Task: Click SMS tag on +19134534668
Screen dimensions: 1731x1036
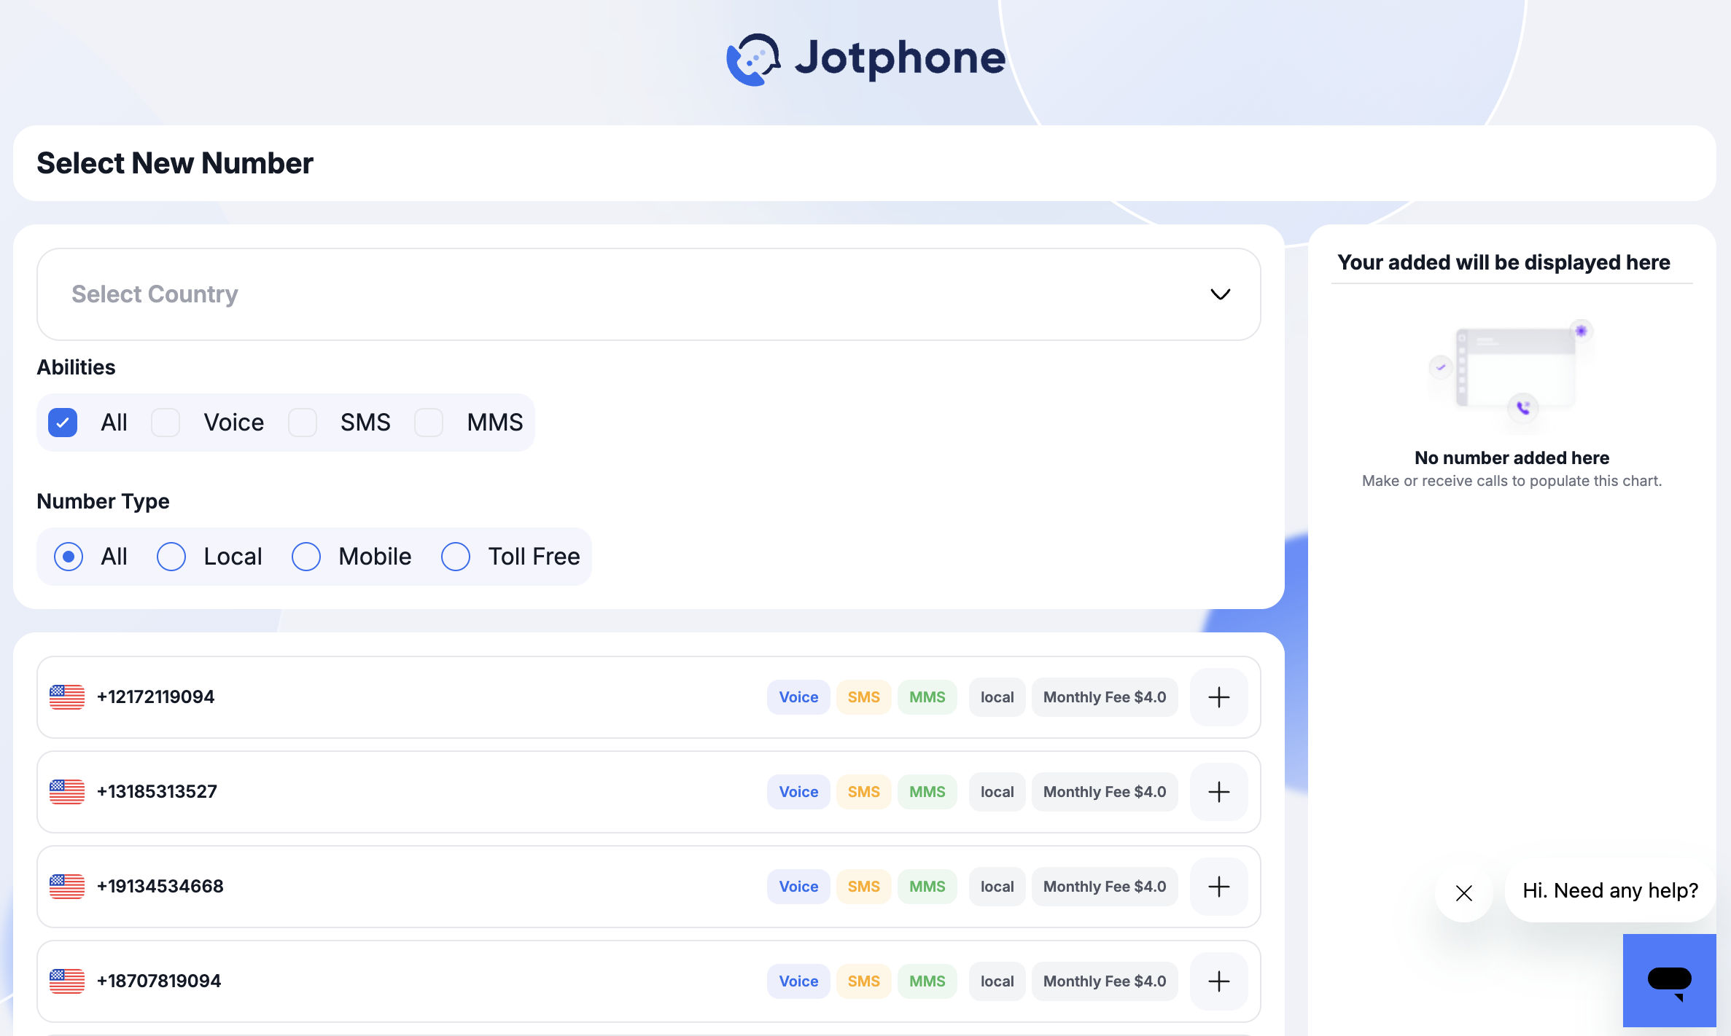Action: [864, 887]
